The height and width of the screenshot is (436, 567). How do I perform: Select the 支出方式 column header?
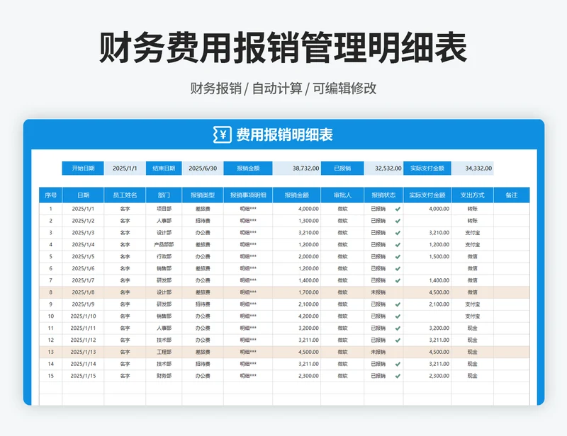(472, 195)
